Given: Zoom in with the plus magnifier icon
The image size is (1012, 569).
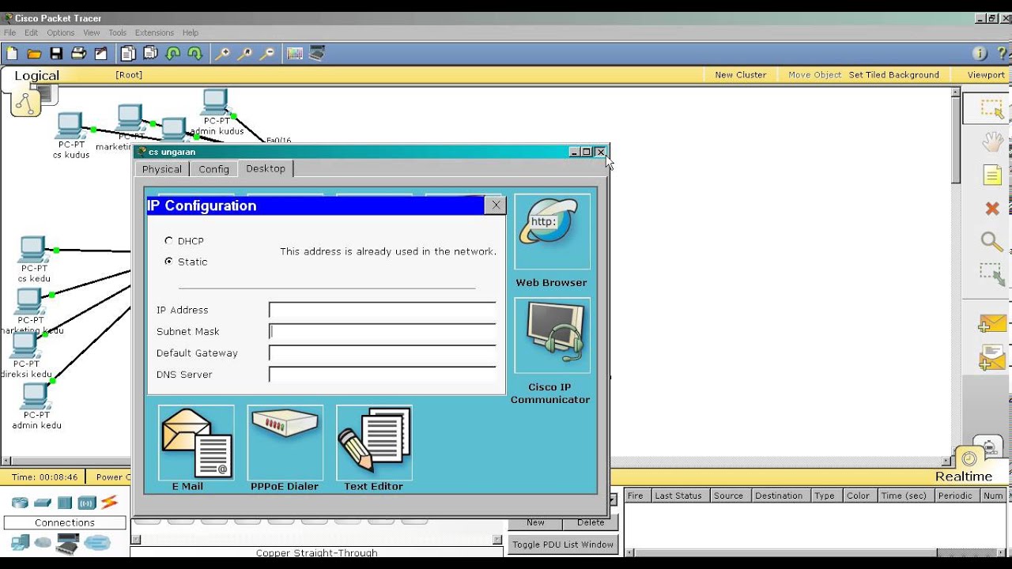Looking at the screenshot, I should [x=223, y=54].
